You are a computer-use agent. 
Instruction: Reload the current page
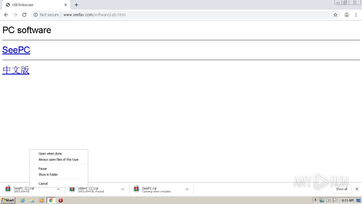pyautogui.click(x=24, y=15)
